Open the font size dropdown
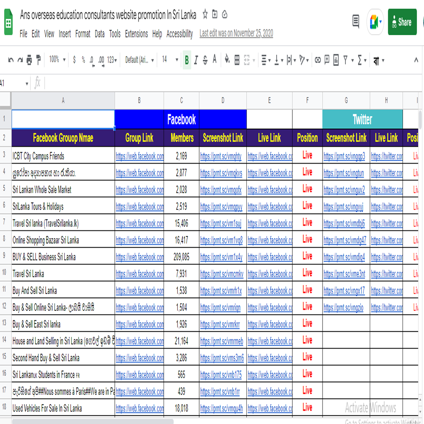Screen dimensions: 424x424 coord(170,59)
